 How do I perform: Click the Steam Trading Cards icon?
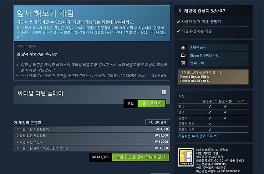tap(183, 55)
